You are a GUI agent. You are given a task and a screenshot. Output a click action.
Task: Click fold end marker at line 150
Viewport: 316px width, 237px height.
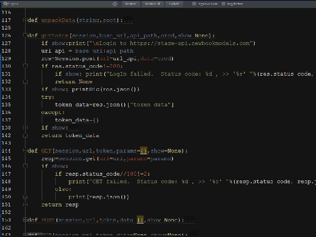point(25,196)
